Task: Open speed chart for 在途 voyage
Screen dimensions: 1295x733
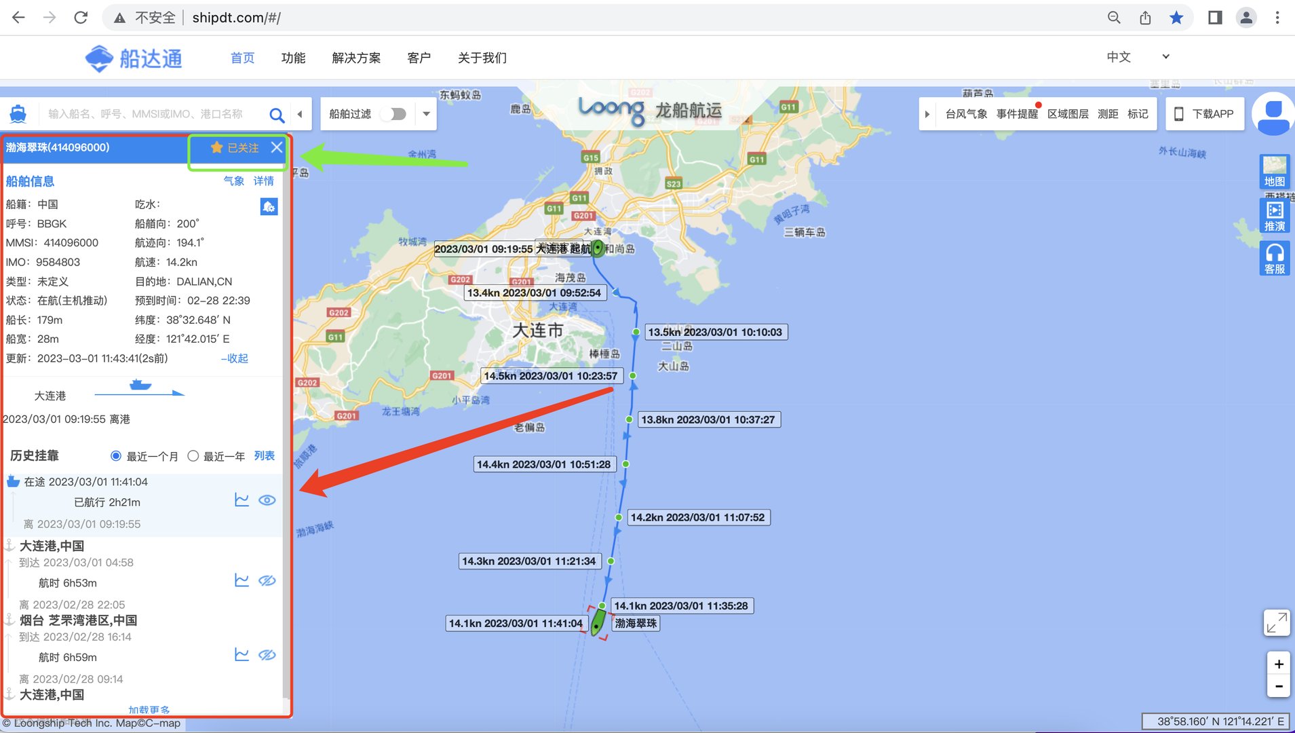Action: tap(241, 500)
